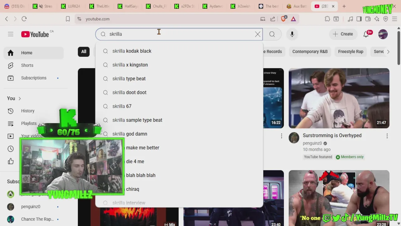
Task: Select the Freestyle Rap chip
Action: [351, 51]
